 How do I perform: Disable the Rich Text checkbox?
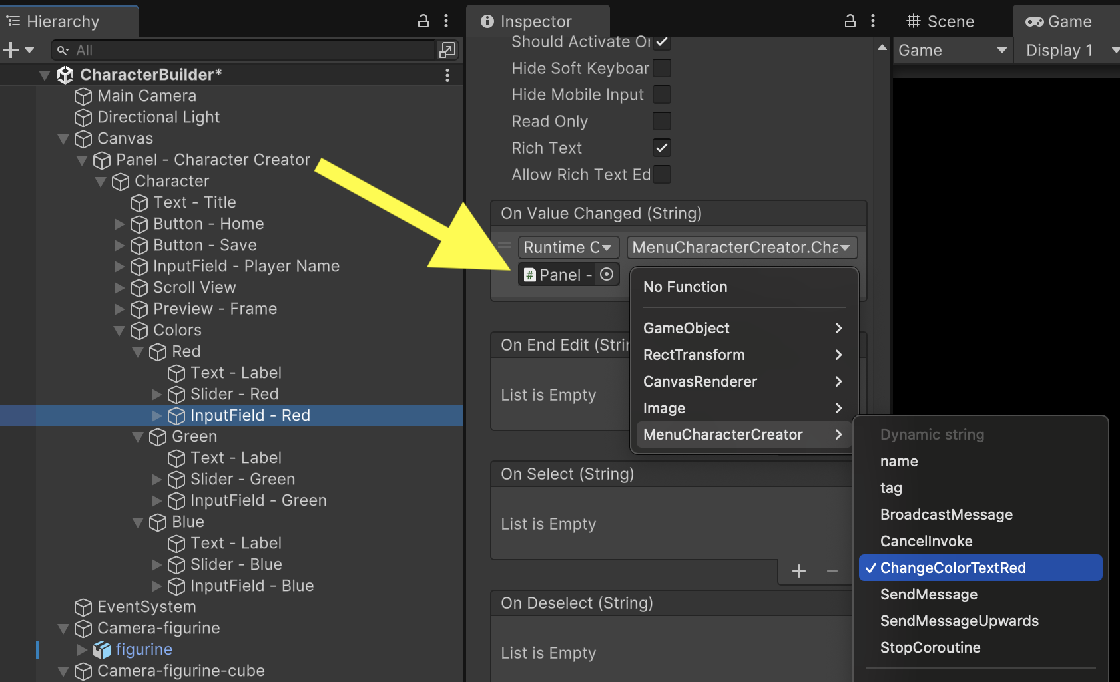click(x=661, y=148)
